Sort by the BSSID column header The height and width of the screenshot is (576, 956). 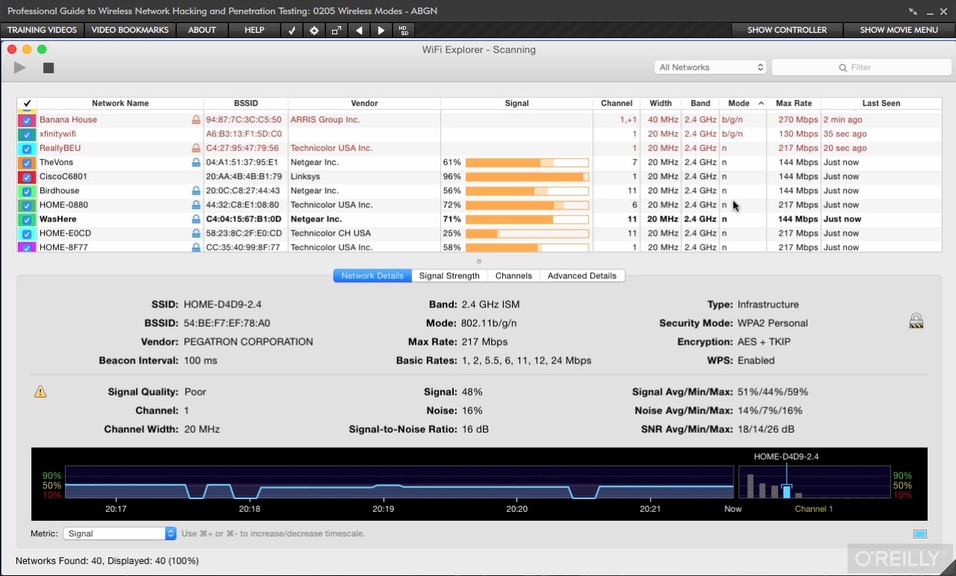click(246, 103)
